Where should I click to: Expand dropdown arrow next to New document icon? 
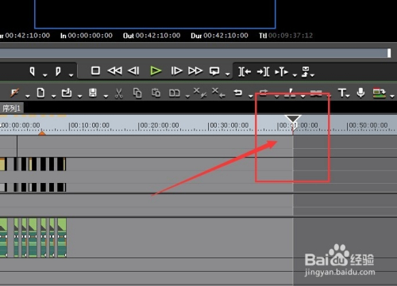tap(54, 97)
